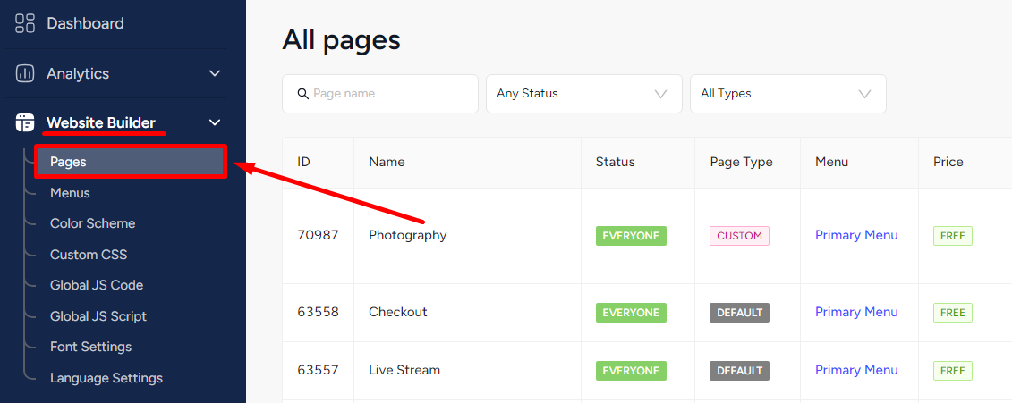This screenshot has width=1012, height=403.
Task: Click the Menu column header
Action: [x=832, y=162]
